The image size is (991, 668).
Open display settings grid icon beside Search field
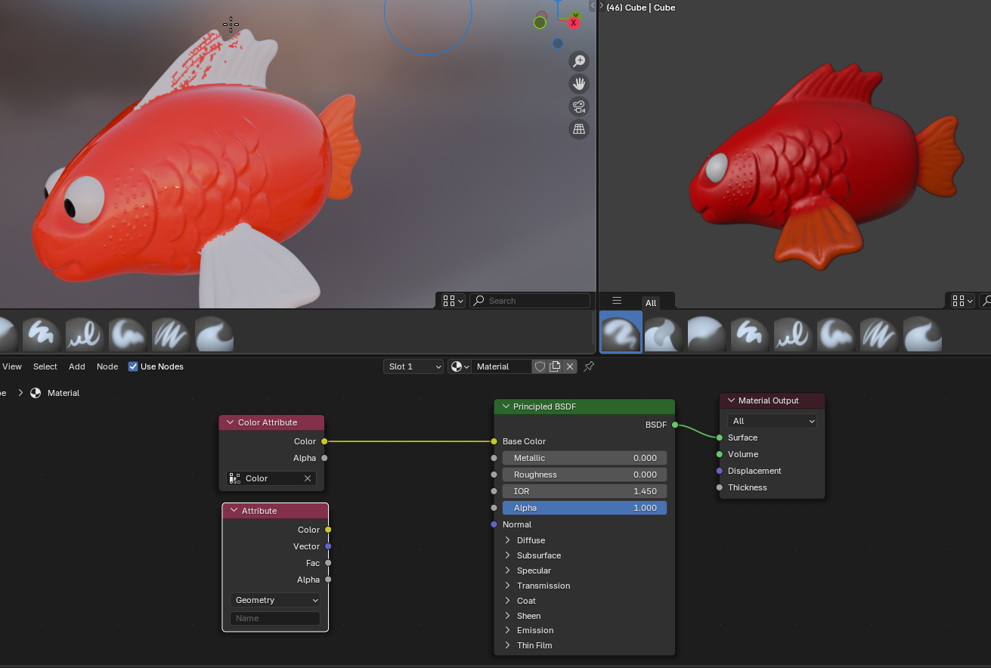[x=452, y=301]
